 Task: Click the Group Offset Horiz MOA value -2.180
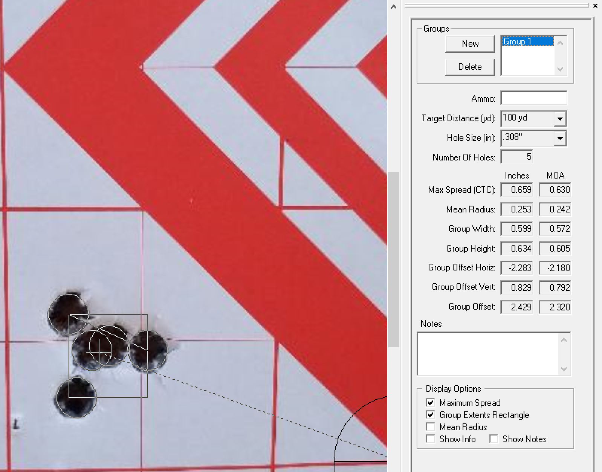[555, 268]
